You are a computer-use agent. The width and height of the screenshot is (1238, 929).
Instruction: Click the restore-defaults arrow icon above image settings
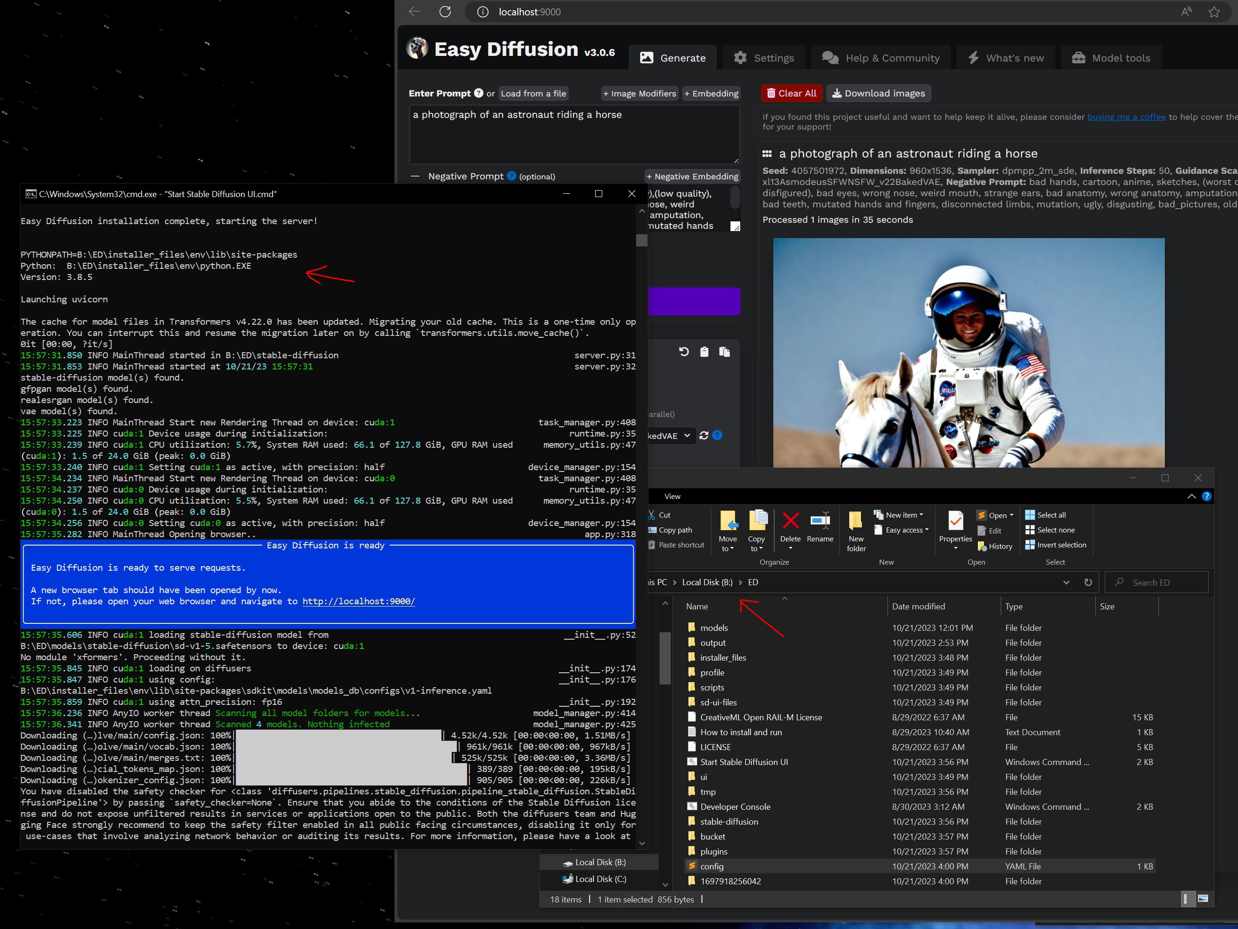coord(684,352)
